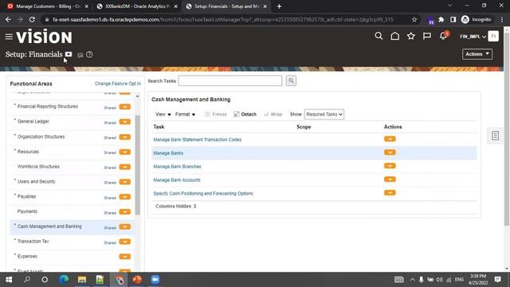Select Payments functional area
The width and height of the screenshot is (510, 287).
click(27, 211)
